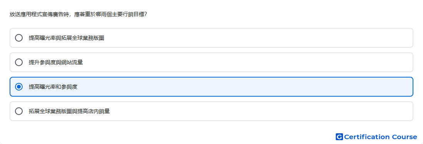Click the answer label 拓展全球業務版圖與提高店內銷量
The image size is (423, 144).
coord(69,111)
